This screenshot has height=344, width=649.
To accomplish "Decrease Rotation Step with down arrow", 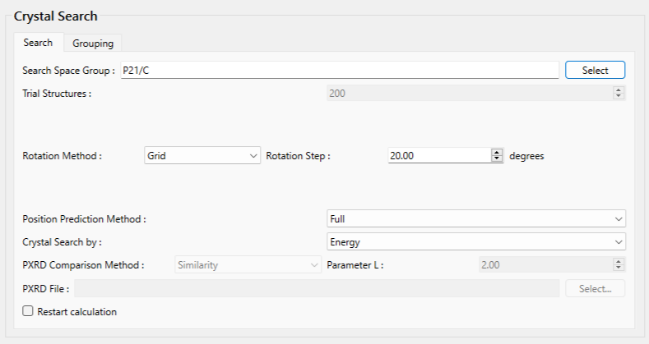I will (497, 158).
